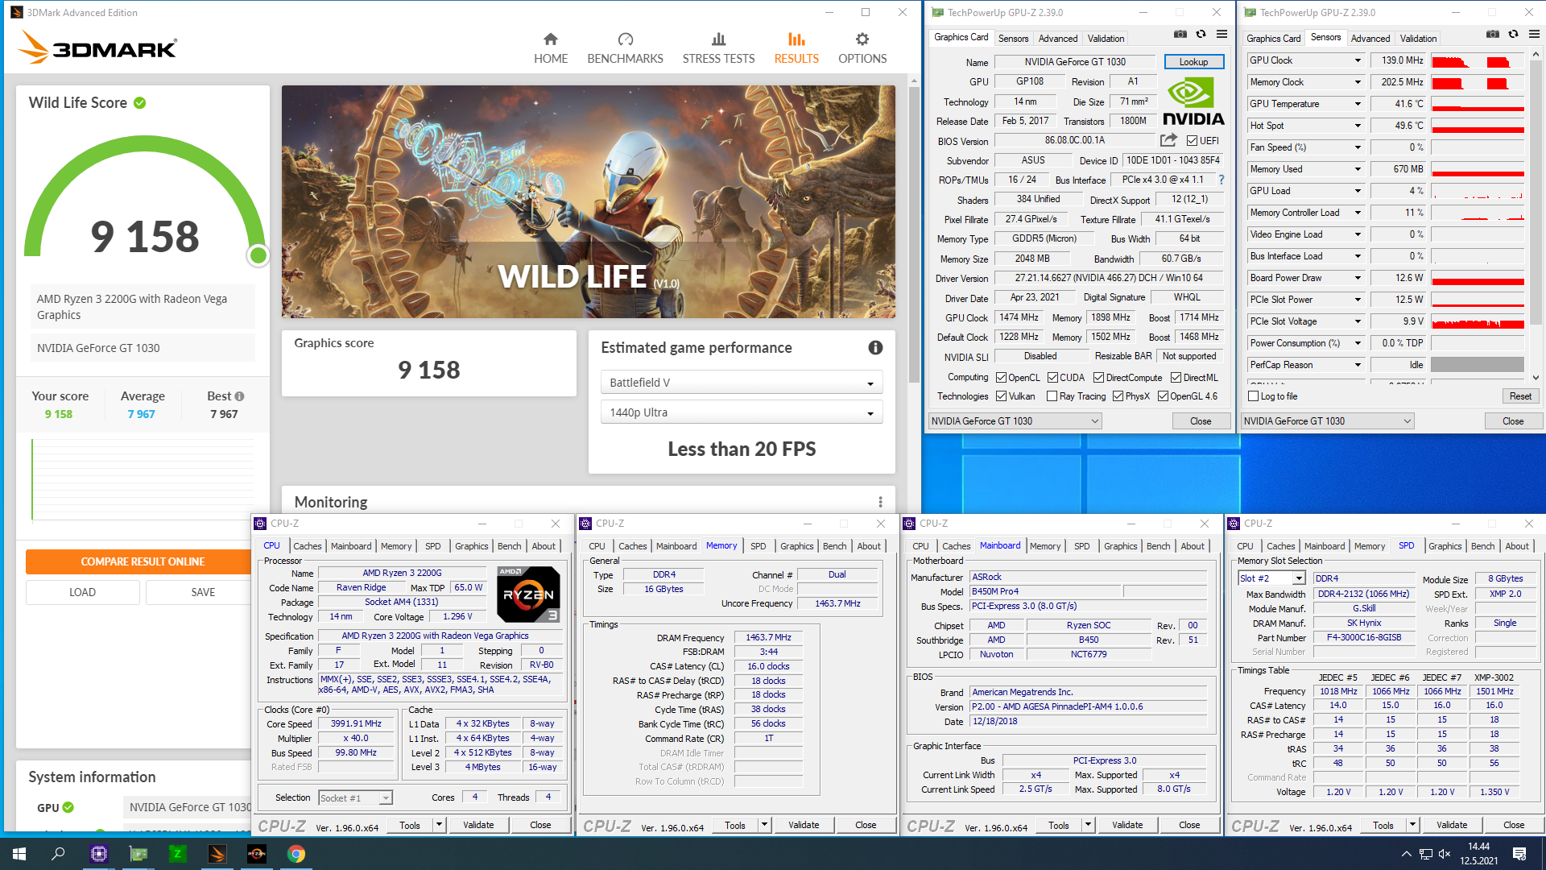Image resolution: width=1546 pixels, height=870 pixels.
Task: Click Validate in CPU-Z Memory window
Action: pos(804,825)
